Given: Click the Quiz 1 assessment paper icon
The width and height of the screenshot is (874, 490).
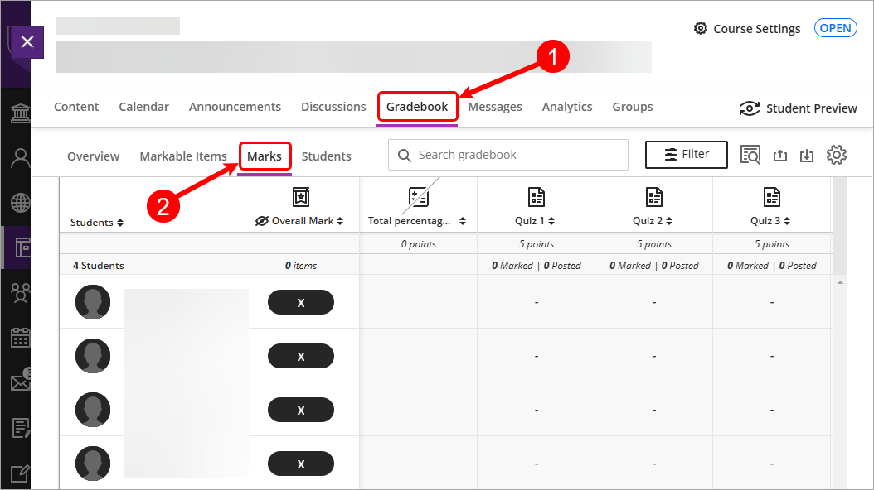Looking at the screenshot, I should coord(535,196).
